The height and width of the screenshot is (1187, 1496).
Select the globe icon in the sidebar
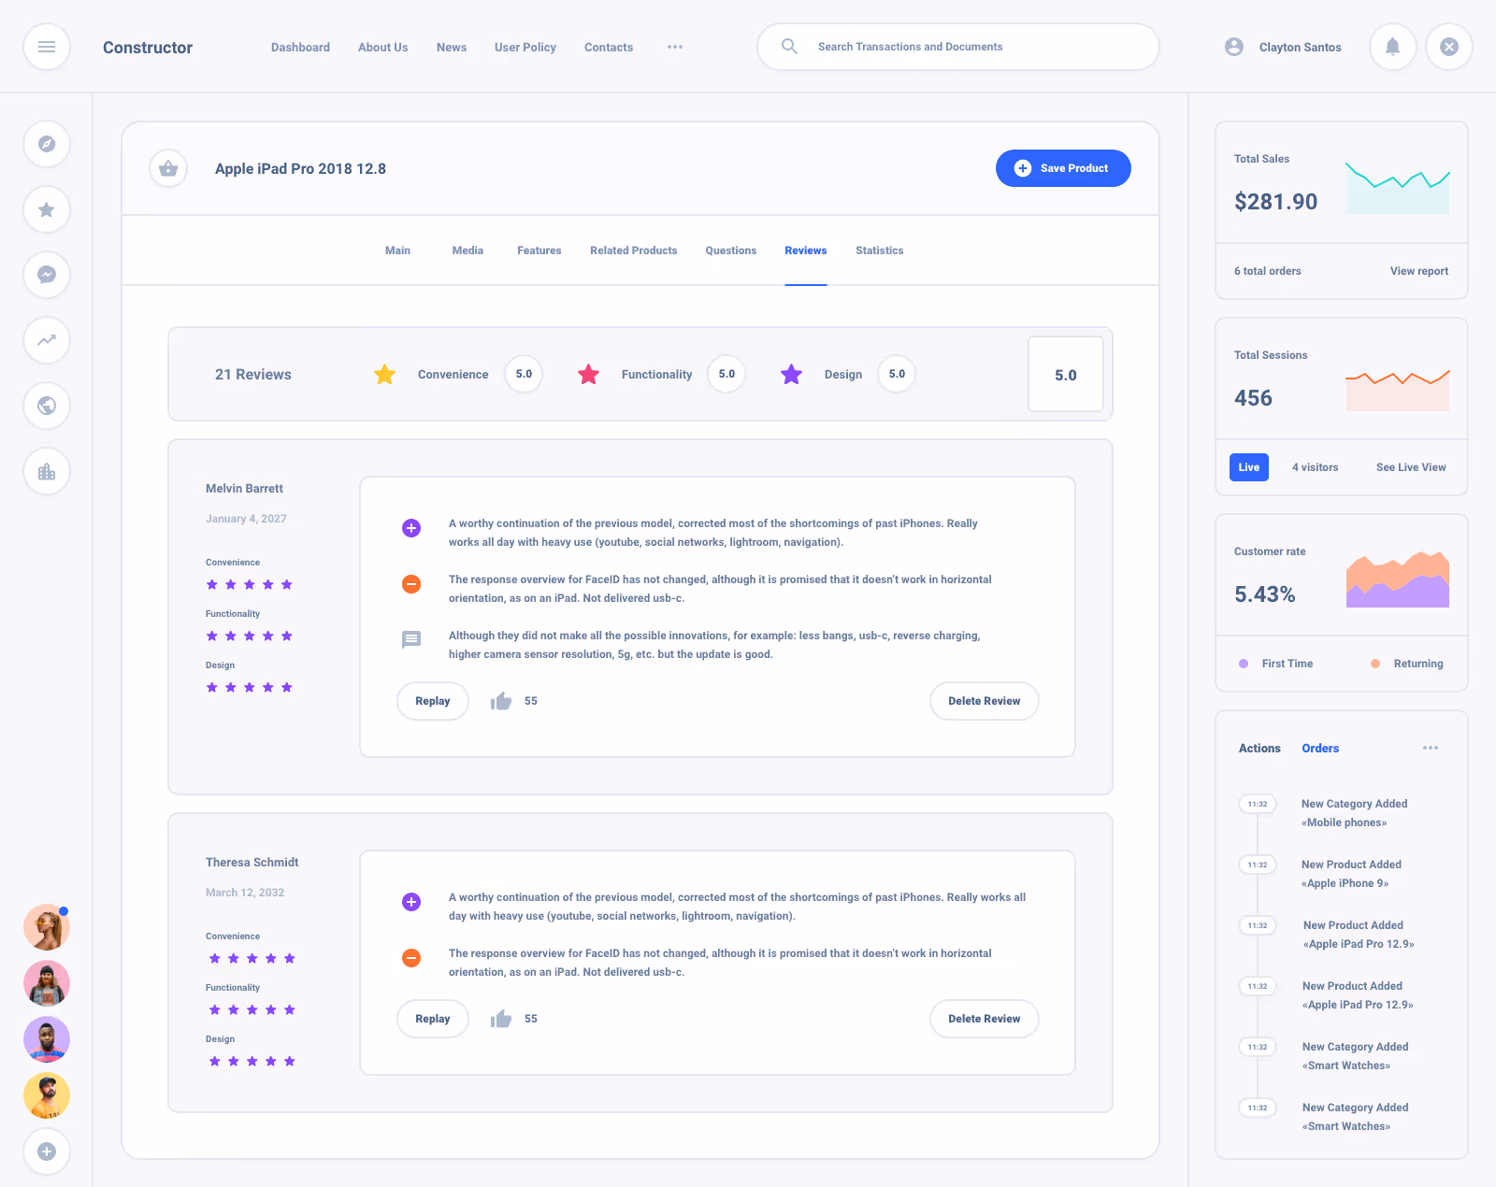pos(46,406)
